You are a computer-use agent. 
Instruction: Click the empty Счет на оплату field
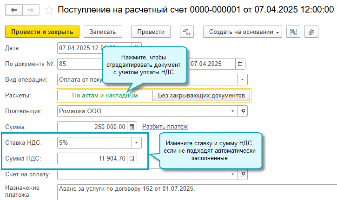point(143,174)
